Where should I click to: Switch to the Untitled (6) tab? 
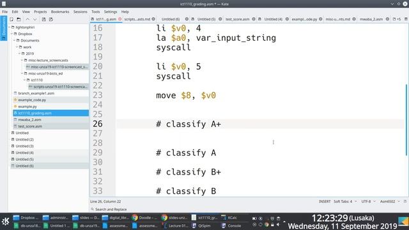[x=171, y=19]
